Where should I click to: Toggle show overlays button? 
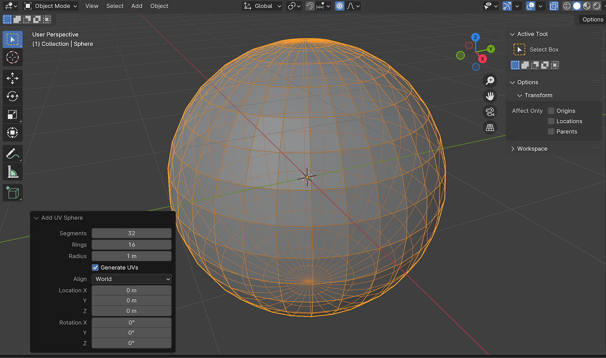click(531, 6)
